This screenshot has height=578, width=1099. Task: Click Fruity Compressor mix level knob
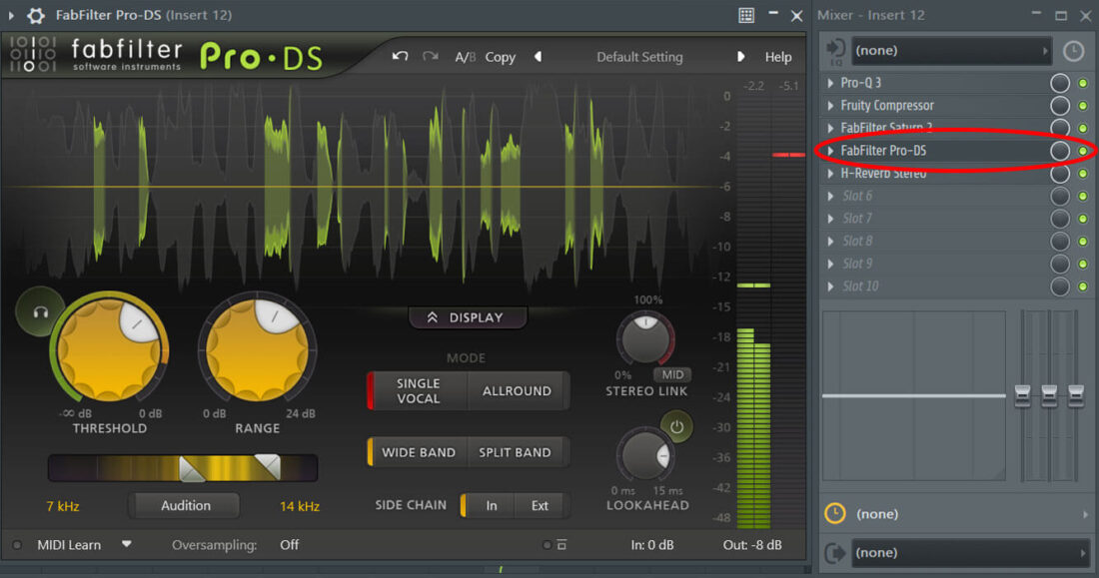point(1060,106)
